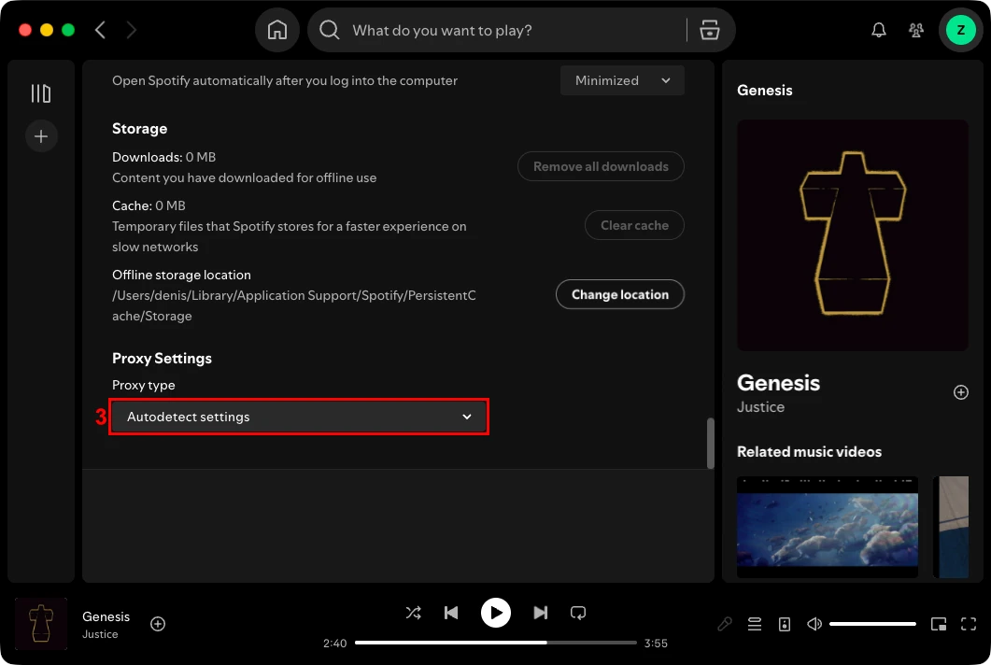Viewport: 991px width, 665px height.
Task: Expand Your Library sidebar icon
Action: pos(41,93)
